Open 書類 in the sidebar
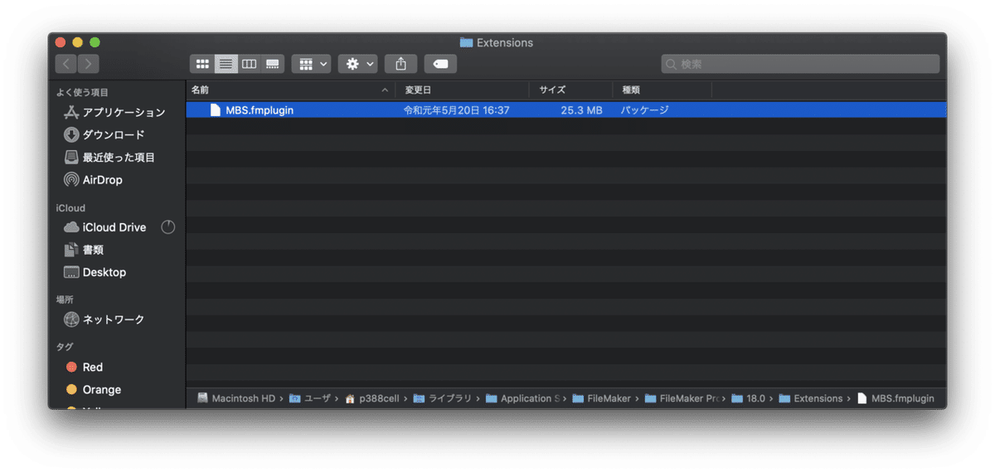The height and width of the screenshot is (473, 995). coord(84,250)
